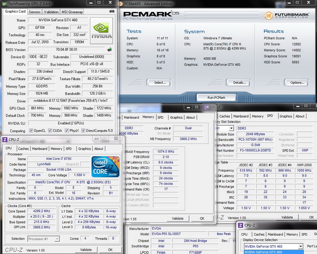The image size is (317, 254).
Task: Click the NVIDIA SLI Enabled (2 GPUs) field
Action: [70, 123]
